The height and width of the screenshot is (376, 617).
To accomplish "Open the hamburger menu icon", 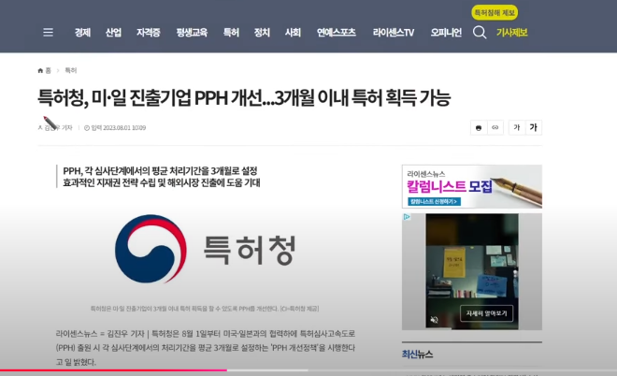I will pos(48,33).
